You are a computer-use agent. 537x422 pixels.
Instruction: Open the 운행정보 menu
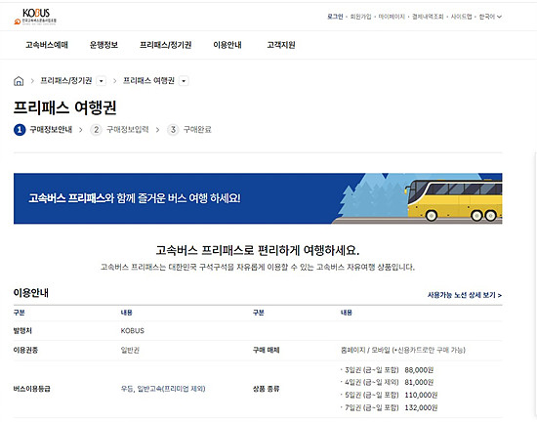tap(103, 45)
